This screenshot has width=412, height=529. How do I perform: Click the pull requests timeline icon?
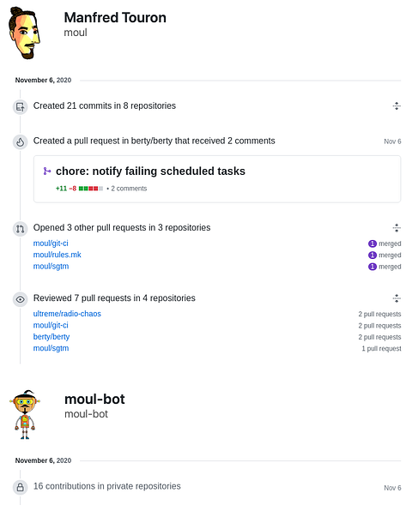coord(20,229)
